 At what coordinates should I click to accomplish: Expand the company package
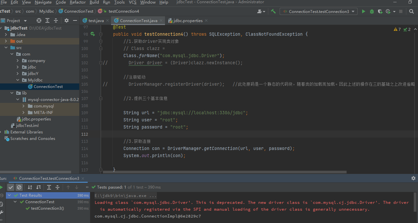[18, 61]
